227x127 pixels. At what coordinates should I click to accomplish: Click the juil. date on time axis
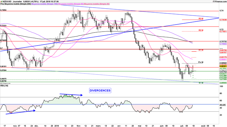coord(182,126)
